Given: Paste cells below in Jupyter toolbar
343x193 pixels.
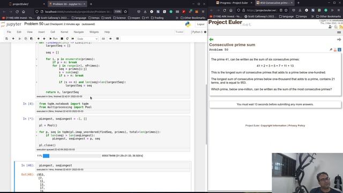Looking at the screenshot, I should tap(32, 39).
